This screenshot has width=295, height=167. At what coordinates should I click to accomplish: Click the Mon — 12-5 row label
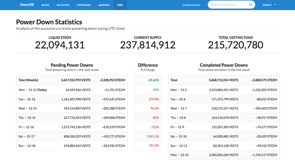[179, 90]
